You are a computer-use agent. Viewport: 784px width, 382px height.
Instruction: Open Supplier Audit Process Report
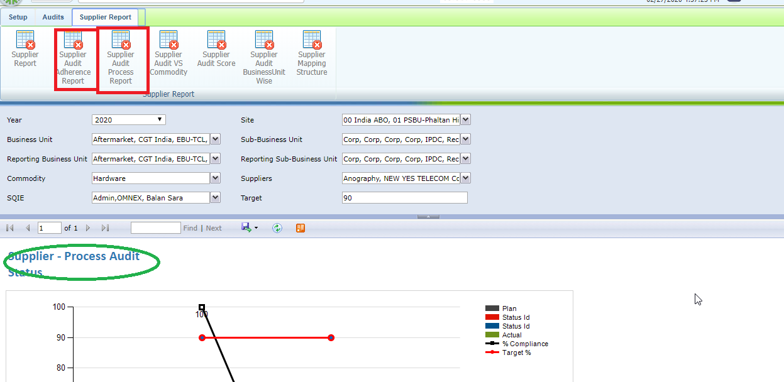[x=121, y=58]
